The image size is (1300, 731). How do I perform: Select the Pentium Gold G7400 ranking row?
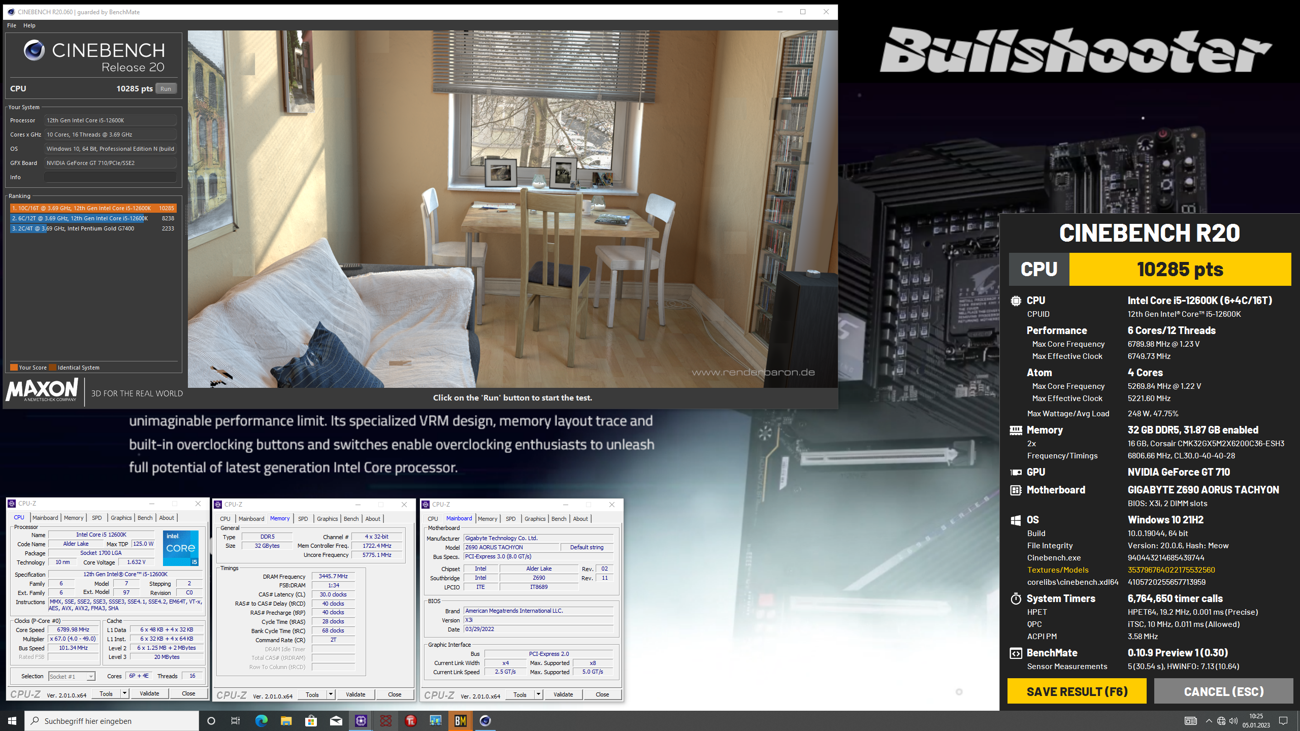click(93, 228)
